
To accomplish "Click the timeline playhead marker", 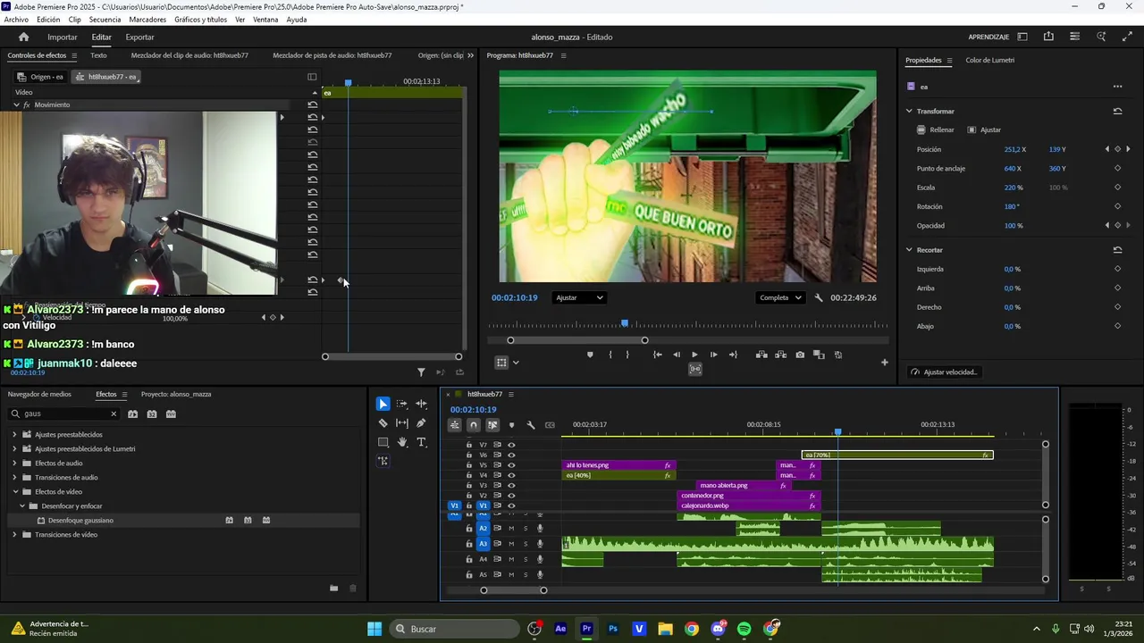I will pyautogui.click(x=837, y=432).
